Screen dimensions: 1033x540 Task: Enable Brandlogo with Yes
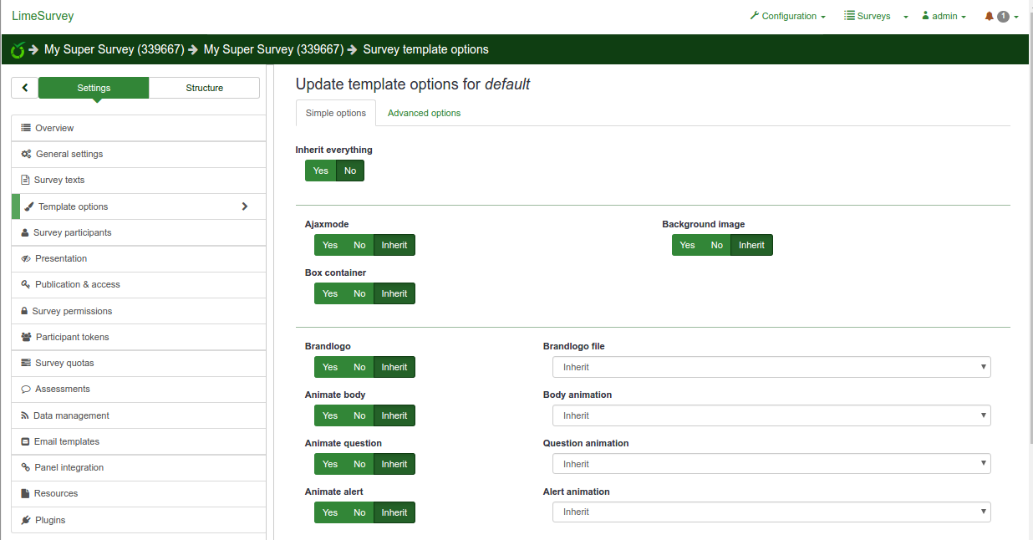click(330, 367)
